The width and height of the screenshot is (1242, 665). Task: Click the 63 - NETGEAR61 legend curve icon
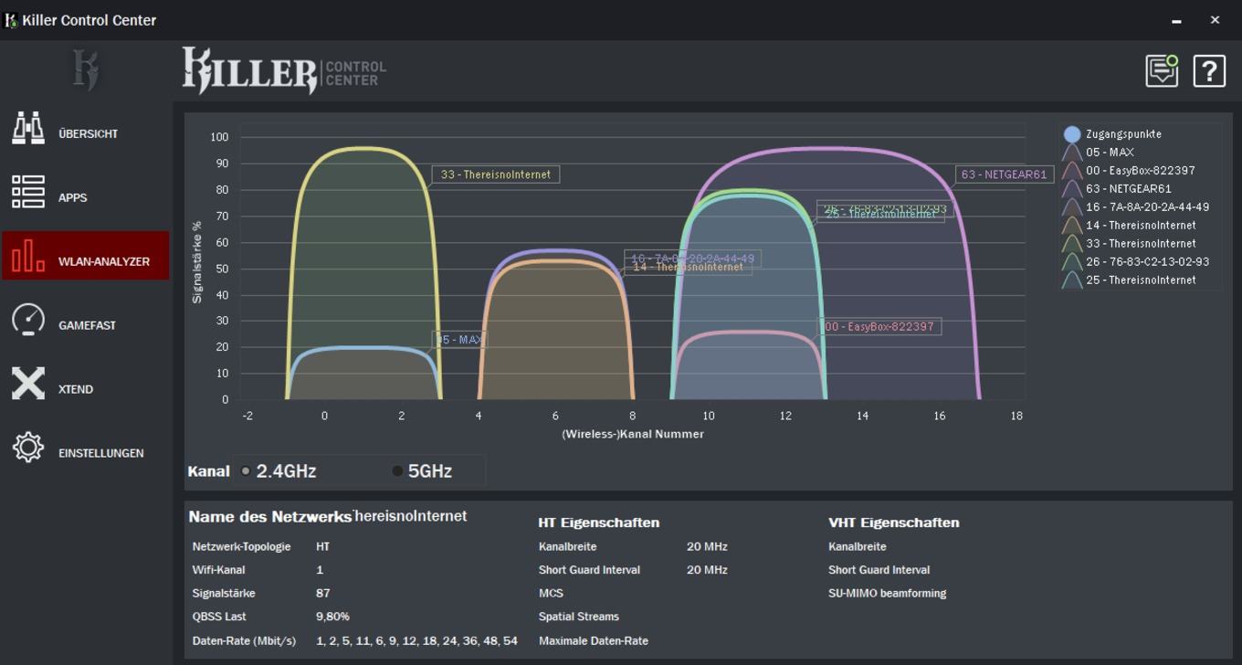[1072, 189]
